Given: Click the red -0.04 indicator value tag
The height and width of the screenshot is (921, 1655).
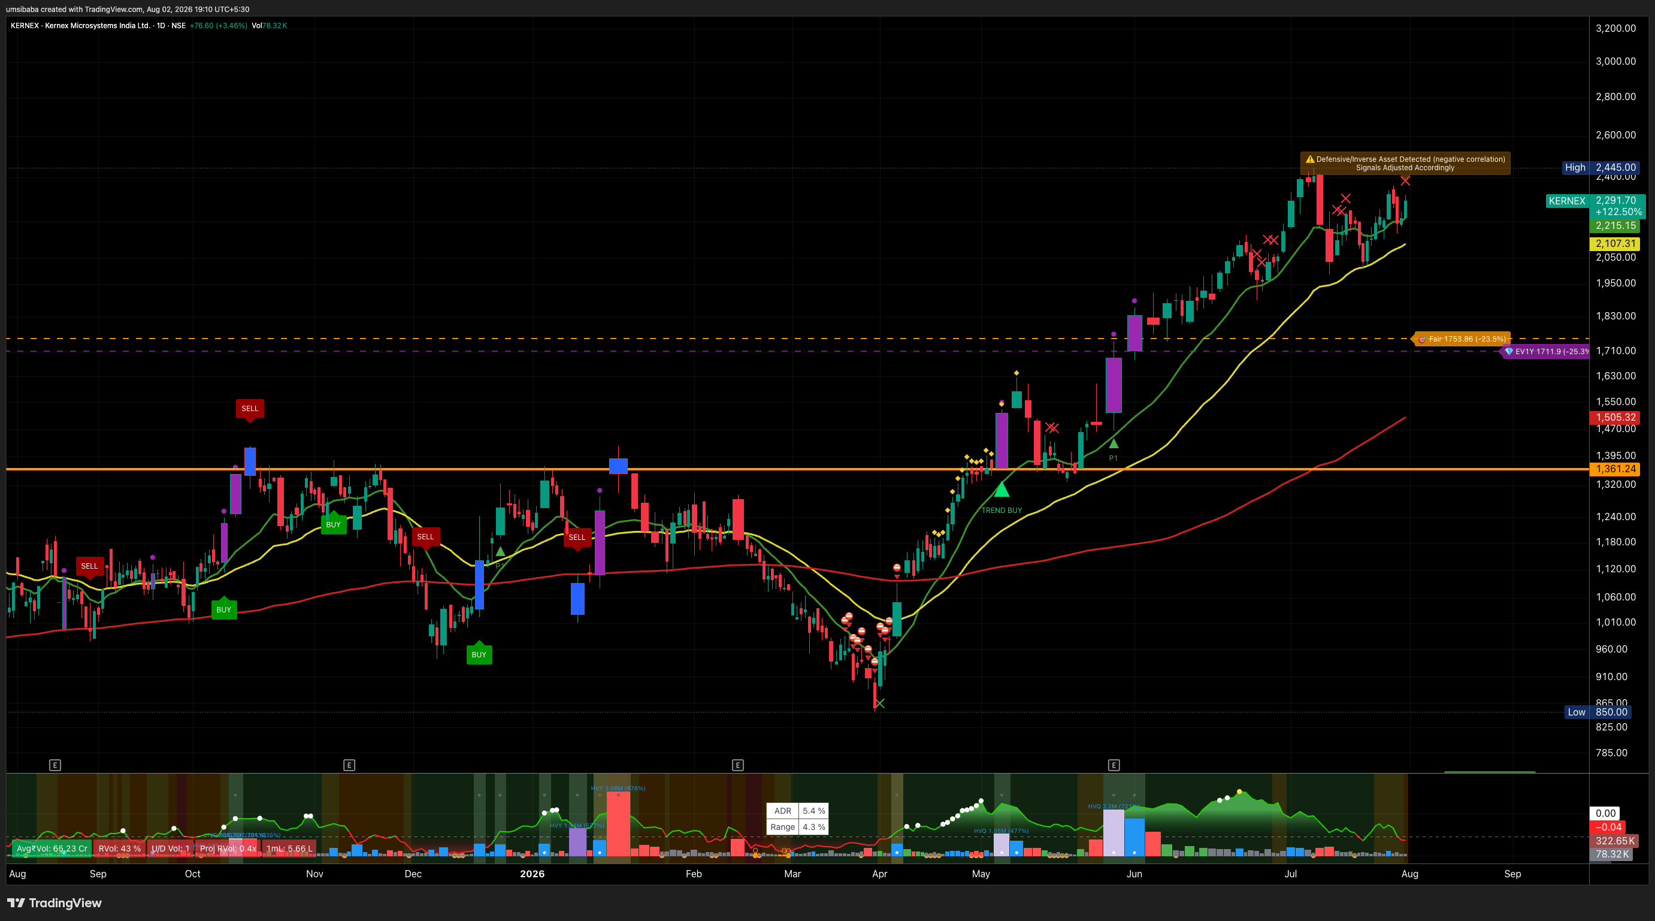Looking at the screenshot, I should (1609, 827).
